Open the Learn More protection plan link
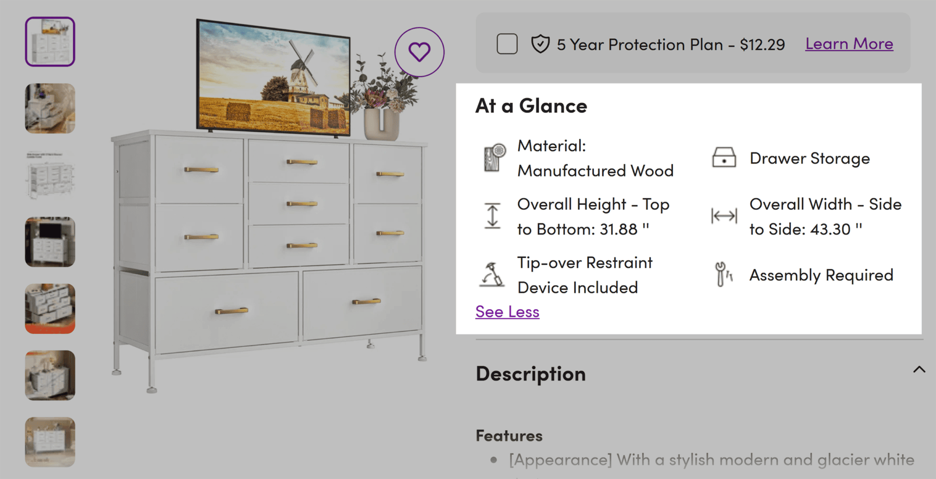This screenshot has height=479, width=936. point(849,44)
